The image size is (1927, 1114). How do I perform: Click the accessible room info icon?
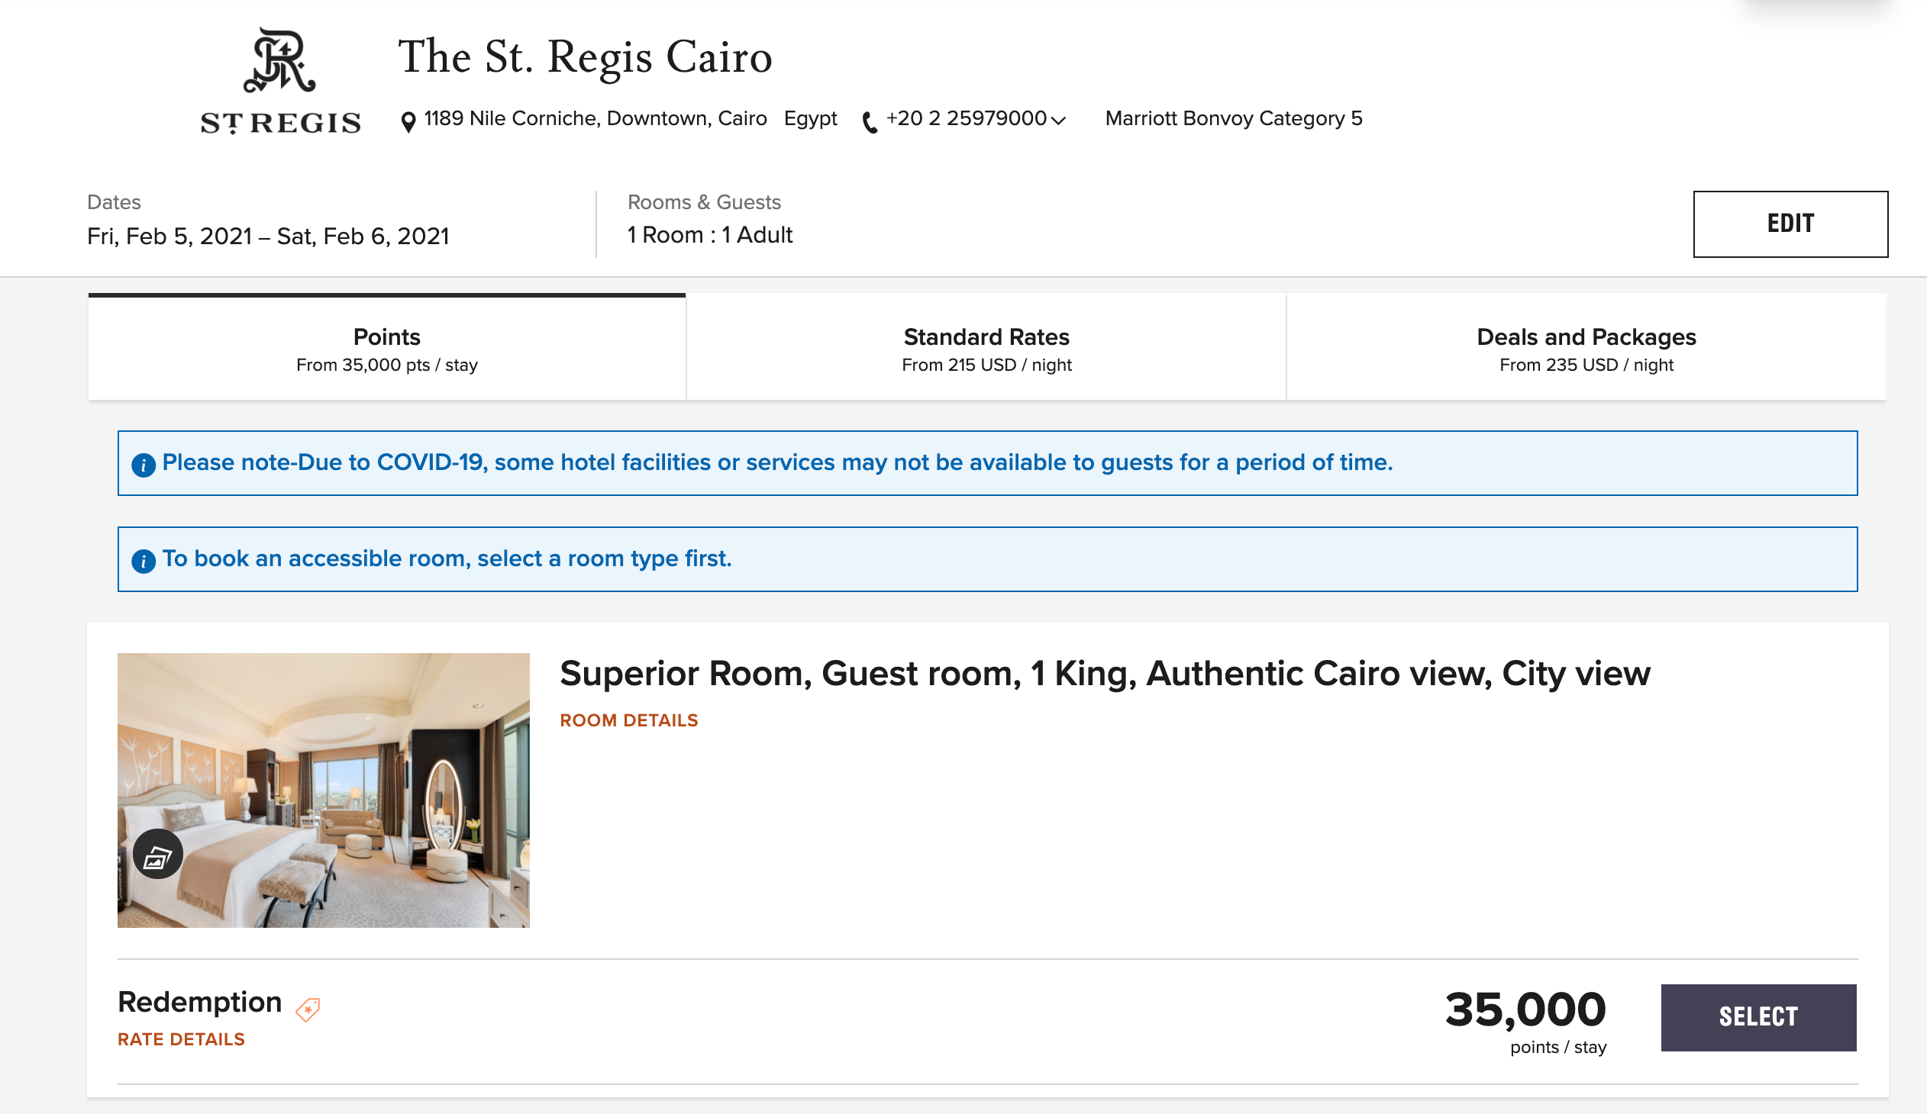pyautogui.click(x=144, y=562)
